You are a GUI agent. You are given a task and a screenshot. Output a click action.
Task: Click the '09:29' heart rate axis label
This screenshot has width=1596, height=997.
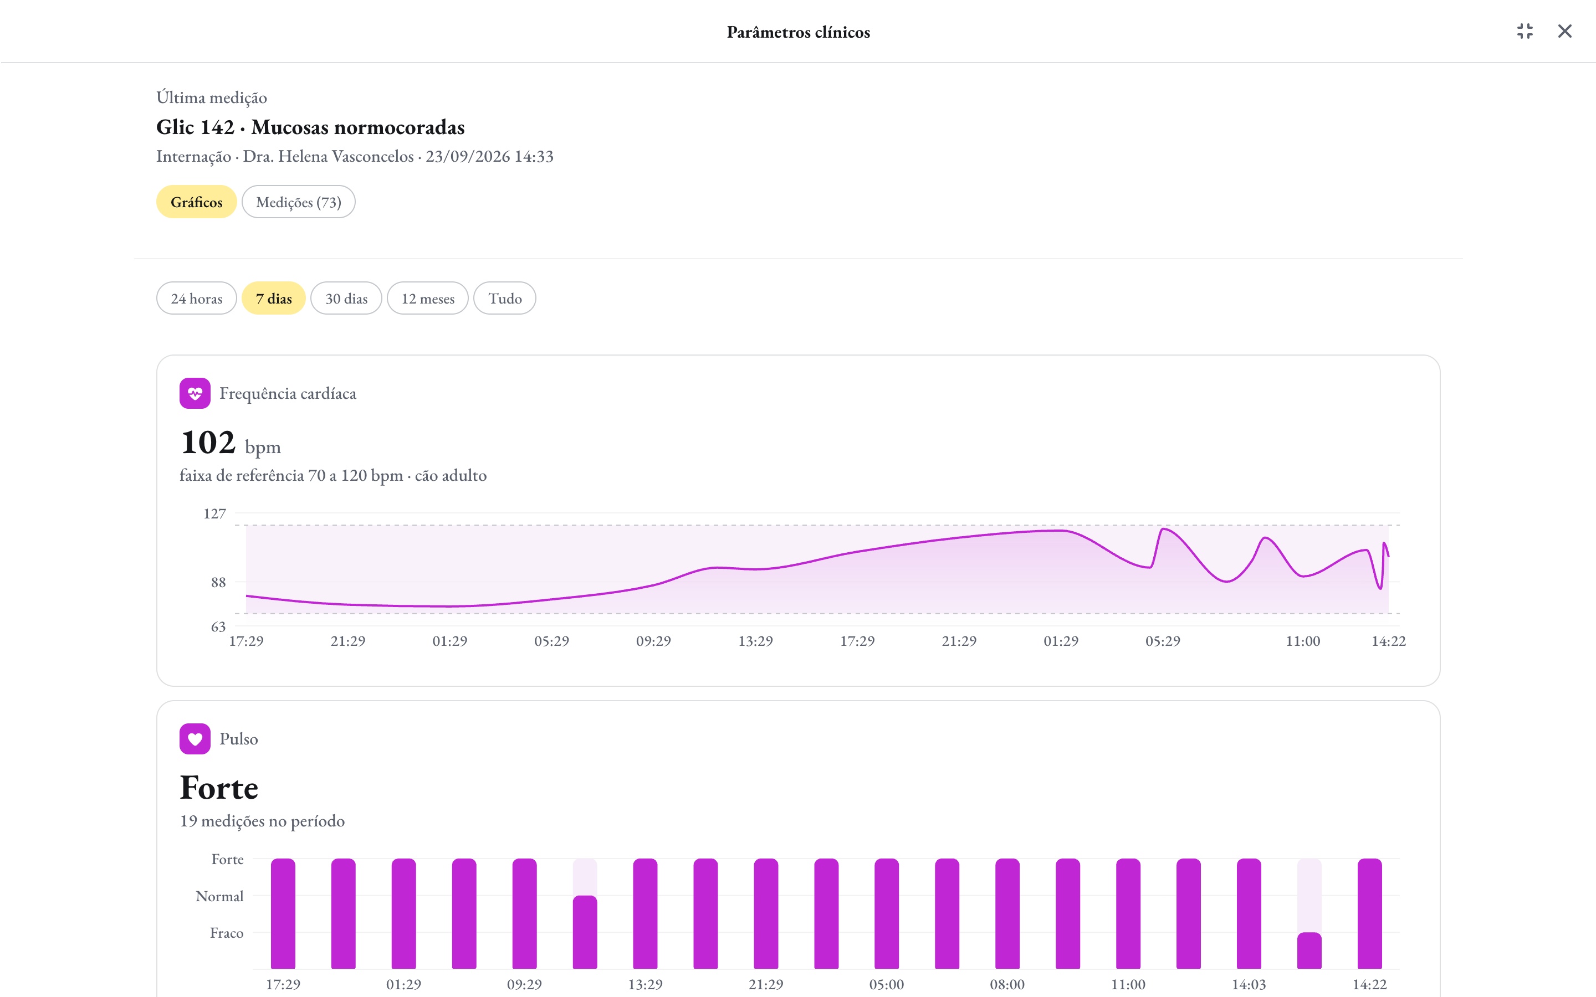tap(653, 641)
